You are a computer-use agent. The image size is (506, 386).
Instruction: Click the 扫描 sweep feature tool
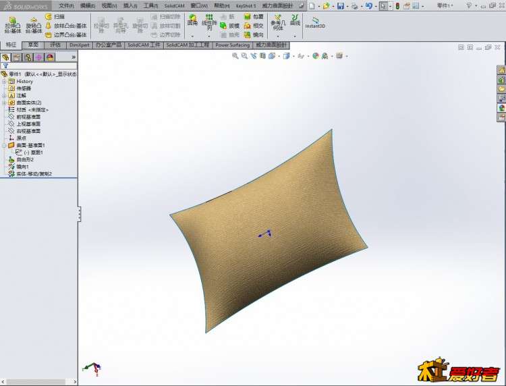click(x=55, y=16)
